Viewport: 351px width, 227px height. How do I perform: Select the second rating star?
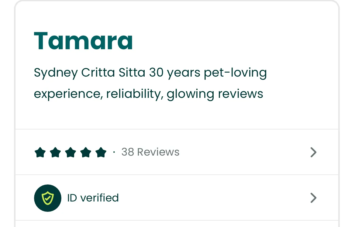coord(55,152)
